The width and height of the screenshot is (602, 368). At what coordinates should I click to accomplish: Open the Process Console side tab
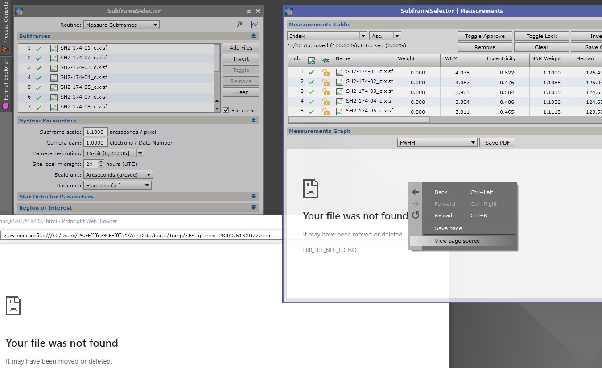[5, 27]
